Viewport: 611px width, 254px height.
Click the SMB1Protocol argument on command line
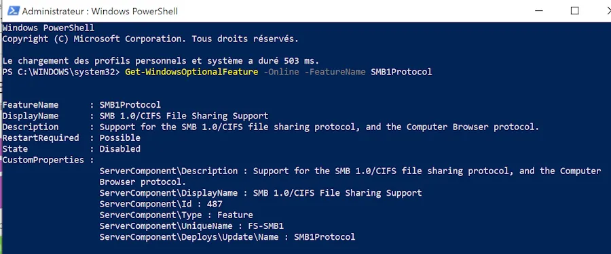(x=401, y=72)
